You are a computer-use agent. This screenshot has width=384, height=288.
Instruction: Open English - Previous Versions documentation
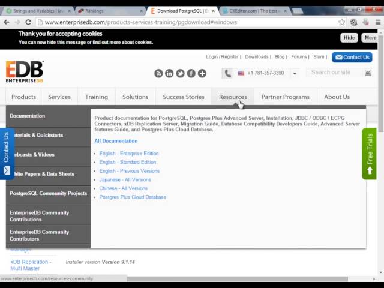(130, 171)
